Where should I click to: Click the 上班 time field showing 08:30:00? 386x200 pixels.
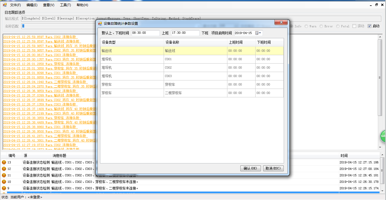coord(145,33)
